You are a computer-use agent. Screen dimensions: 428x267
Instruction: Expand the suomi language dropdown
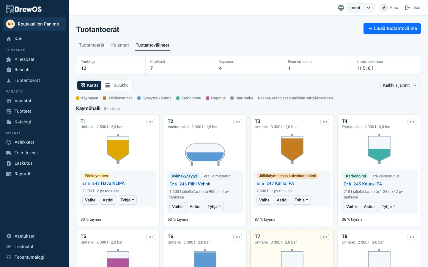click(360, 8)
